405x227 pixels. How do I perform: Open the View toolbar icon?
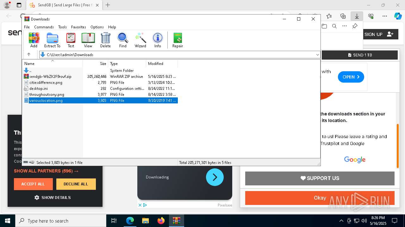(88, 40)
